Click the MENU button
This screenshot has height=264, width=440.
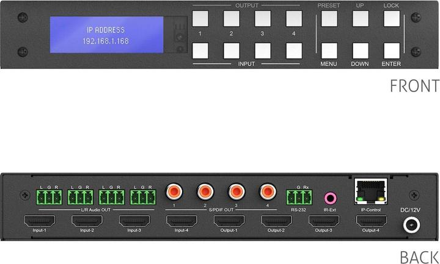click(x=329, y=51)
